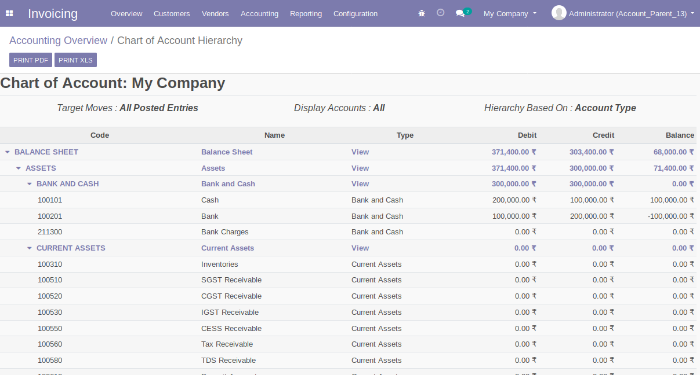Collapse the BALANCE SHEET row
Viewport: 700px width, 375px height.
[x=8, y=152]
